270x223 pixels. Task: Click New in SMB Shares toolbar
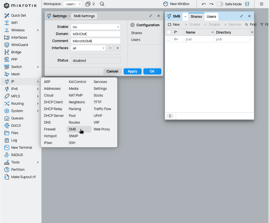click(x=174, y=25)
